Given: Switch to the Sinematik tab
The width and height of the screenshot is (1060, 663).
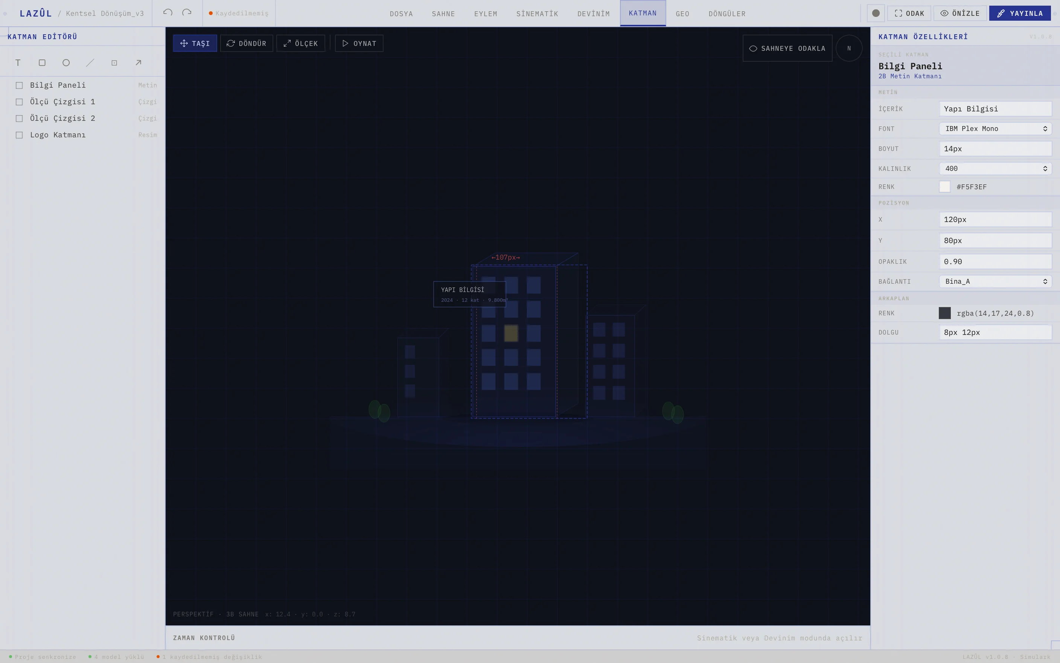Looking at the screenshot, I should [x=537, y=14].
